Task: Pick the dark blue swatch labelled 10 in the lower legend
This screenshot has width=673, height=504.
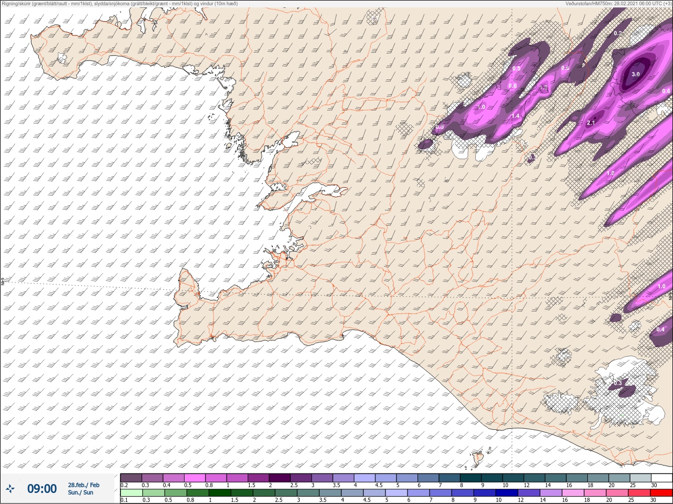Action: pyautogui.click(x=507, y=493)
